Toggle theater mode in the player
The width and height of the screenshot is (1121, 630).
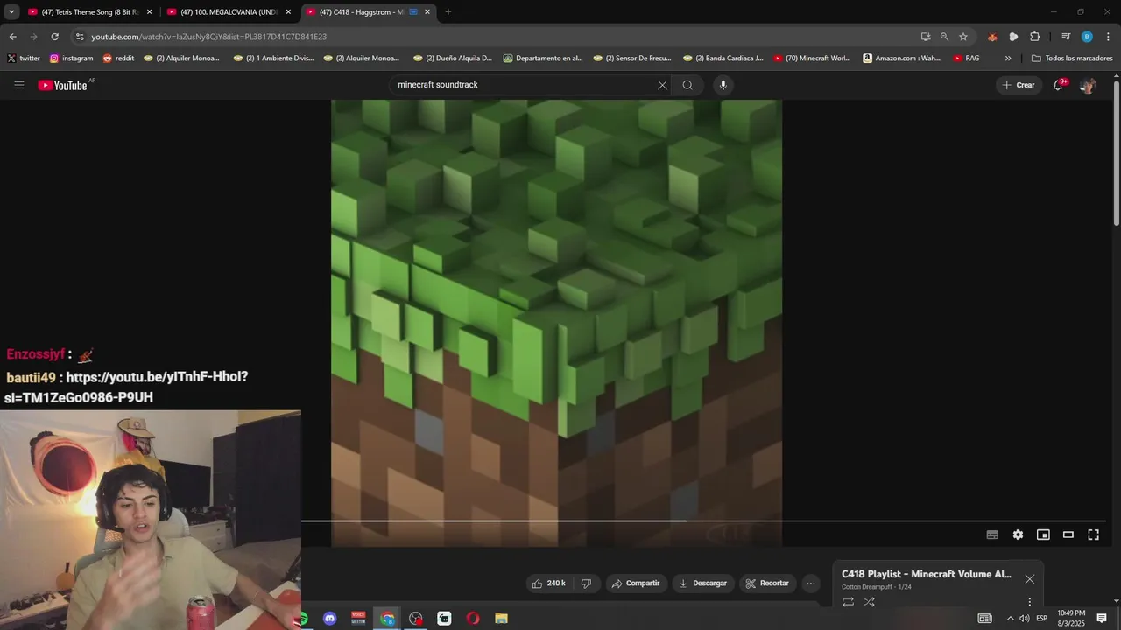(x=1068, y=535)
